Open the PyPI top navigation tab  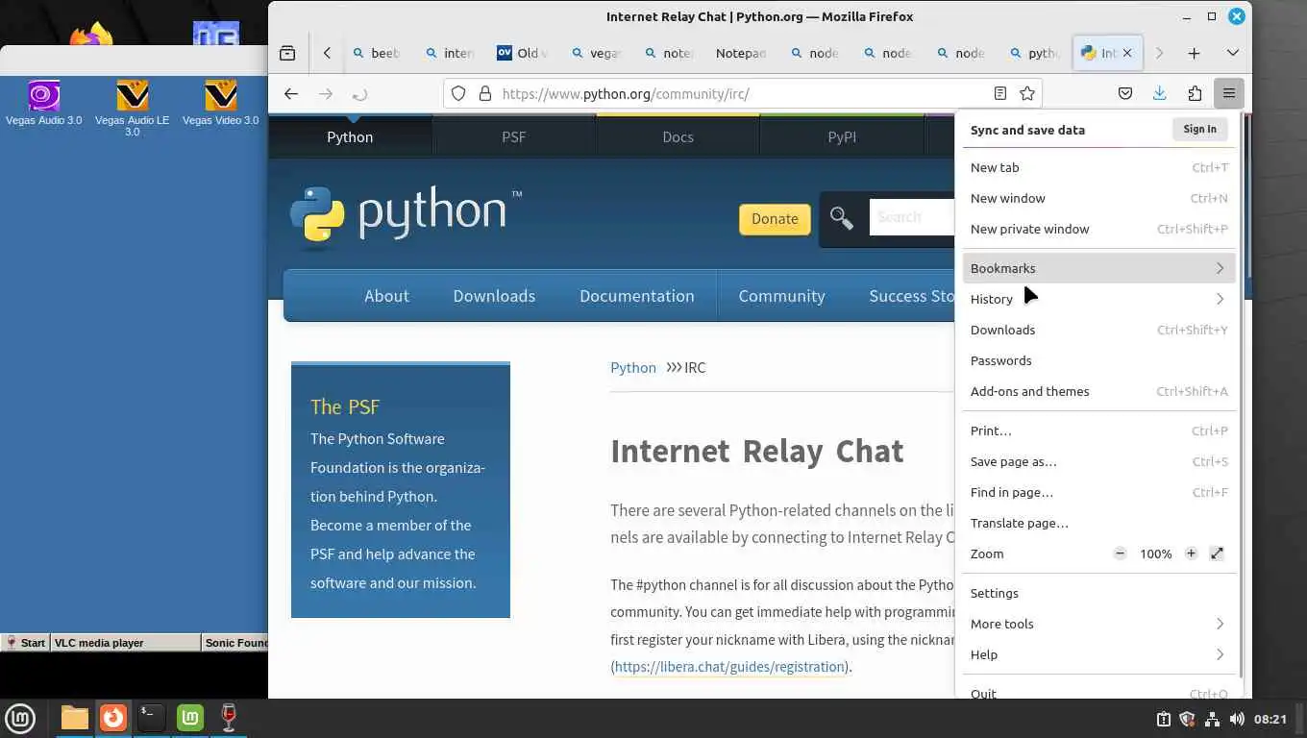[x=842, y=136]
